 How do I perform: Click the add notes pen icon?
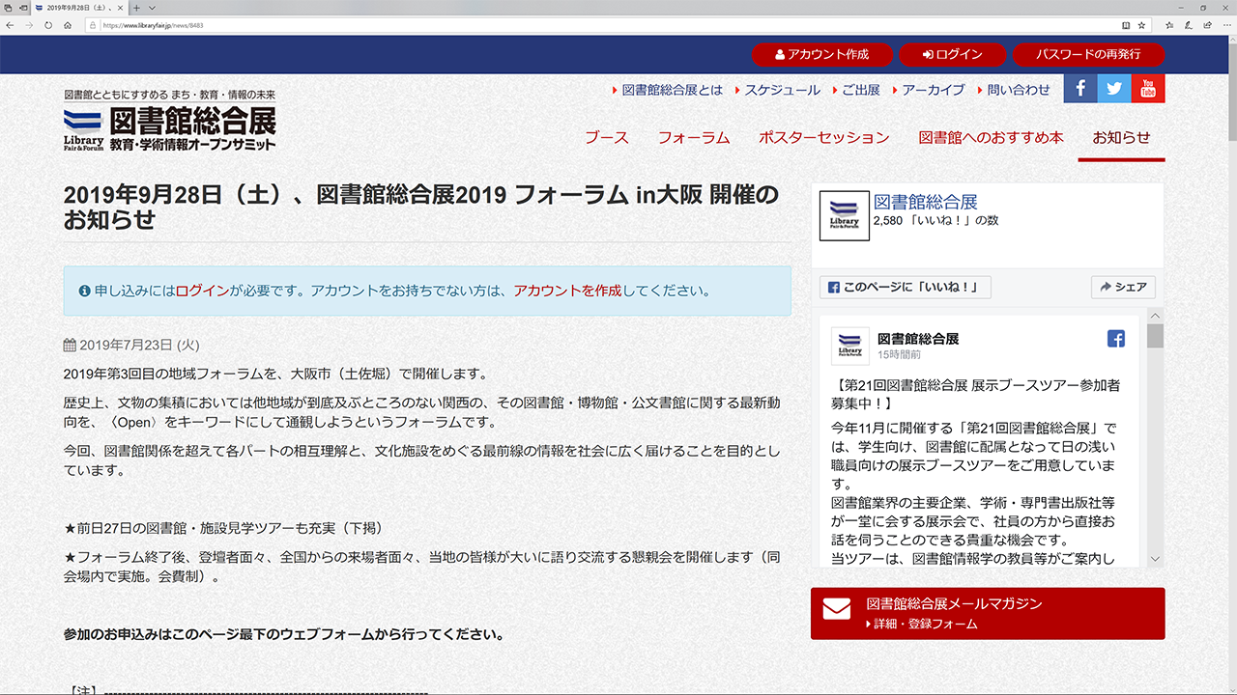[x=1187, y=25]
